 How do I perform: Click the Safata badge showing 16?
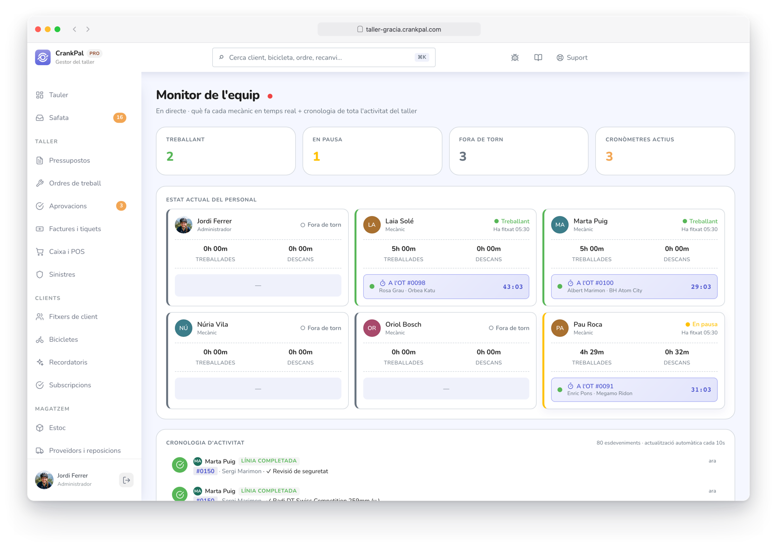pyautogui.click(x=119, y=117)
